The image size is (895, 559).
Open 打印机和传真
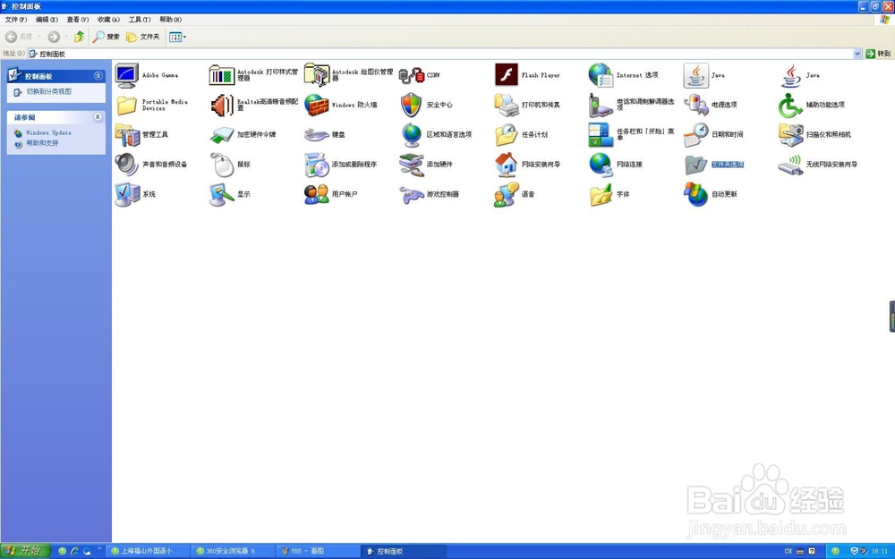click(527, 105)
